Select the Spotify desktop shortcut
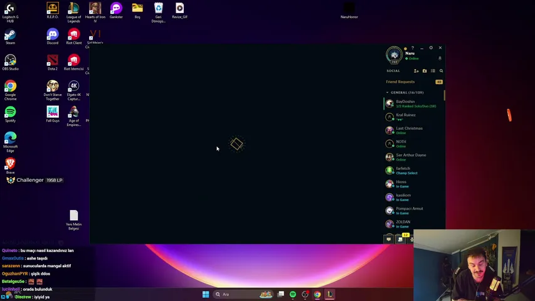The image size is (535, 301). pos(10,114)
